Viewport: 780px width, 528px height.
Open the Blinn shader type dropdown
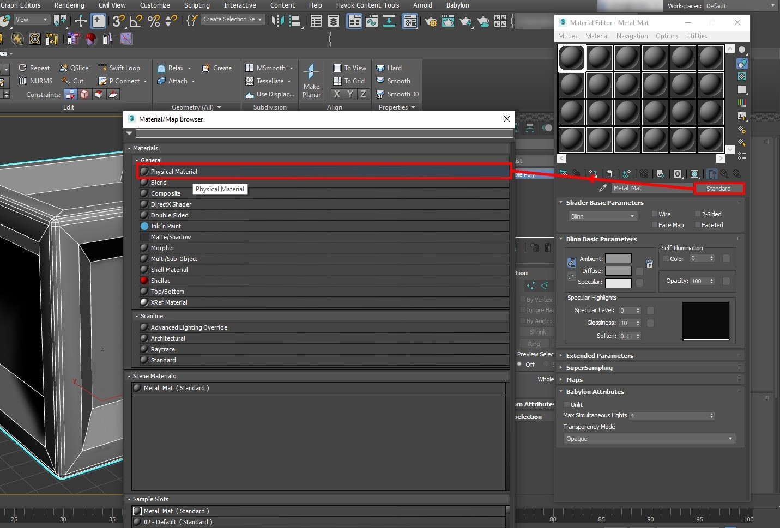pyautogui.click(x=602, y=216)
